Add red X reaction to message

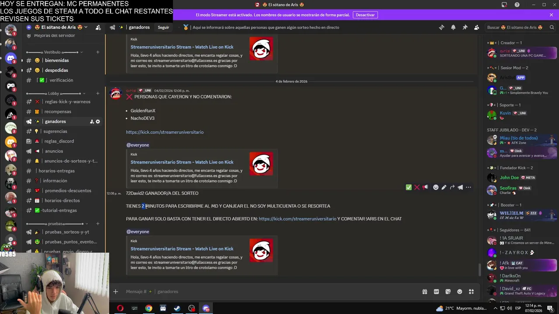tap(417, 187)
